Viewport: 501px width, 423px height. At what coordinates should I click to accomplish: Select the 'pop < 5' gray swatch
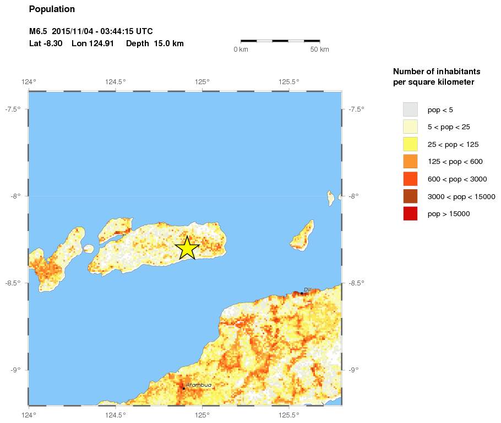pos(410,109)
